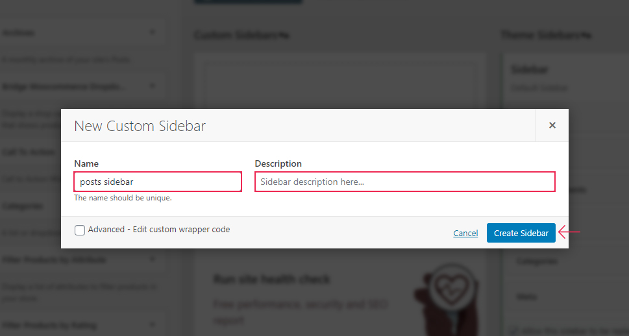This screenshot has width=629, height=336.
Task: Create Sidebar with the blue button
Action: click(521, 233)
